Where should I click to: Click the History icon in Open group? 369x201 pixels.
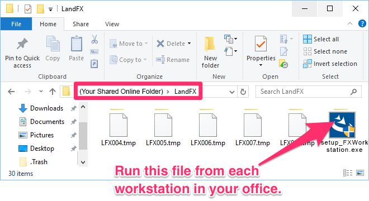point(283,64)
